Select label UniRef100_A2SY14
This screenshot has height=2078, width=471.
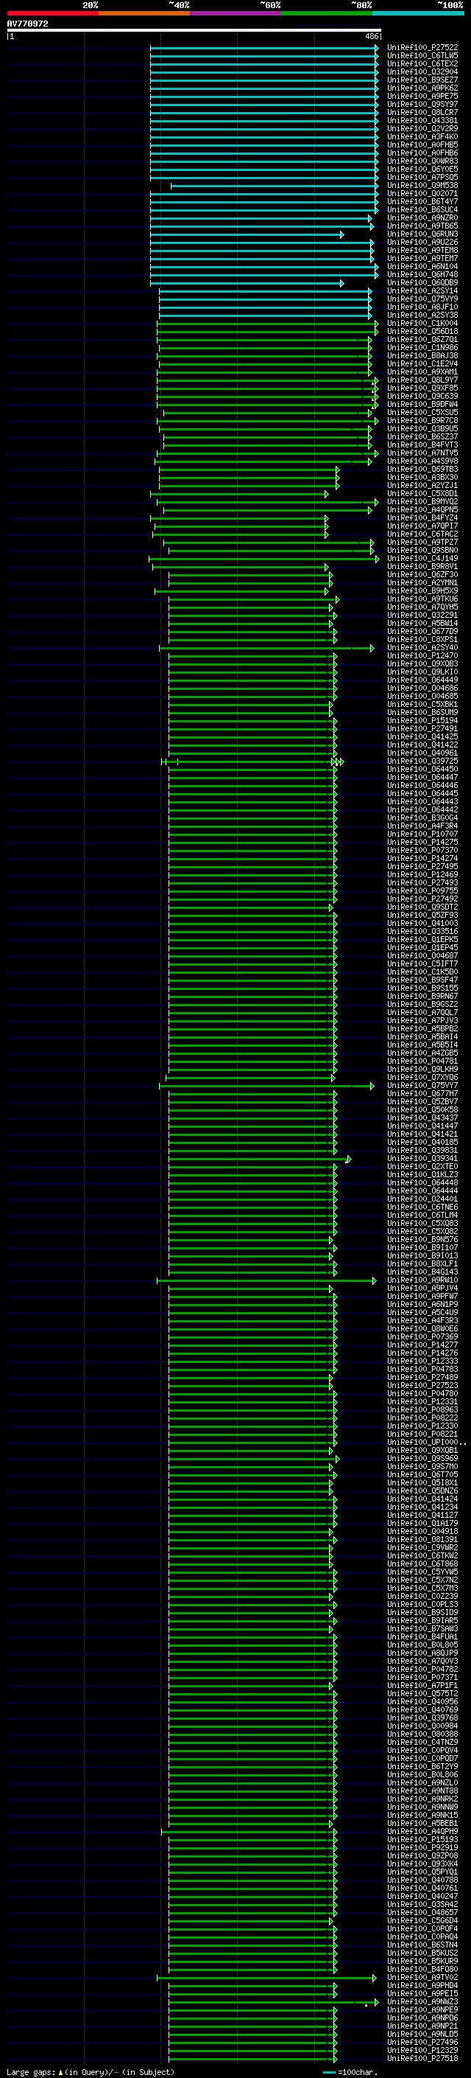tap(422, 290)
